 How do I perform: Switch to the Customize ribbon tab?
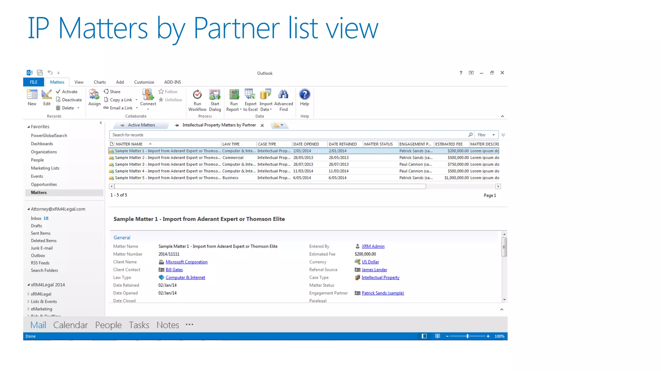144,82
